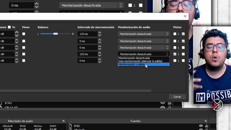Decrease volume dB in the last row
The image size is (231, 130).
17,62
